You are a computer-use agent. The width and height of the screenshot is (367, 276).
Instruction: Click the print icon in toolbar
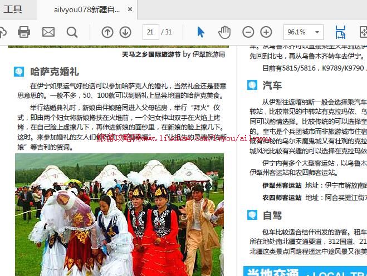click(24, 32)
